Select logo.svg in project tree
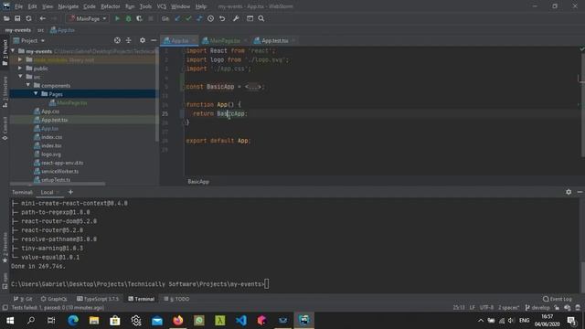The width and height of the screenshot is (585, 329). tap(51, 154)
